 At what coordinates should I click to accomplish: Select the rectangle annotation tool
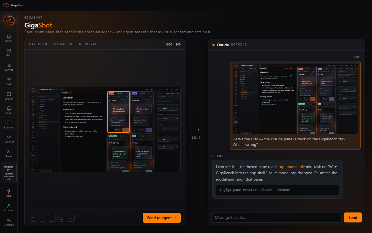tap(33, 218)
